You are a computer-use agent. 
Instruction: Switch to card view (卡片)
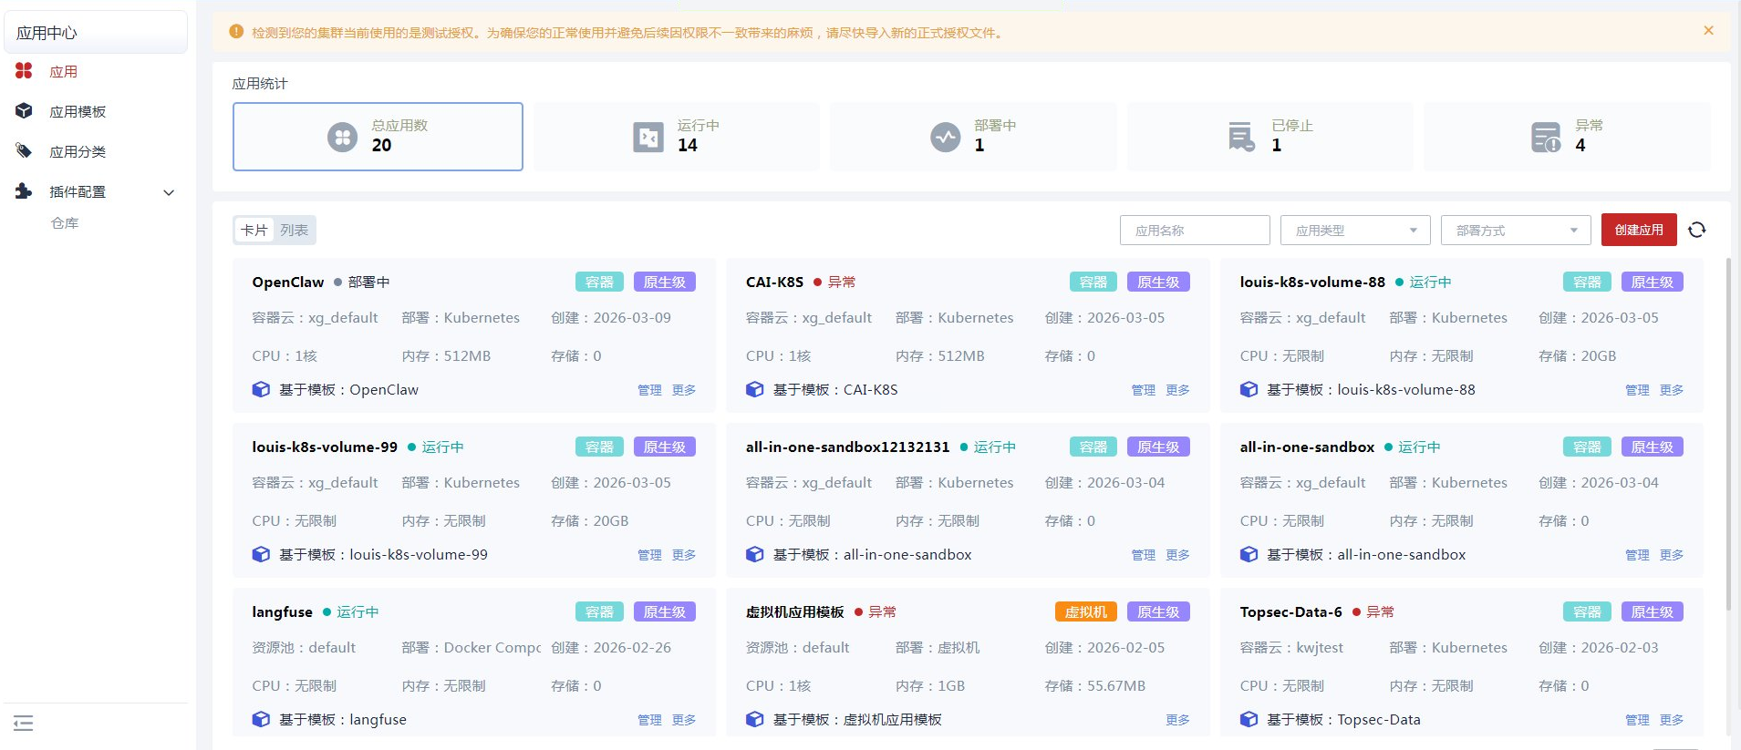tap(254, 231)
